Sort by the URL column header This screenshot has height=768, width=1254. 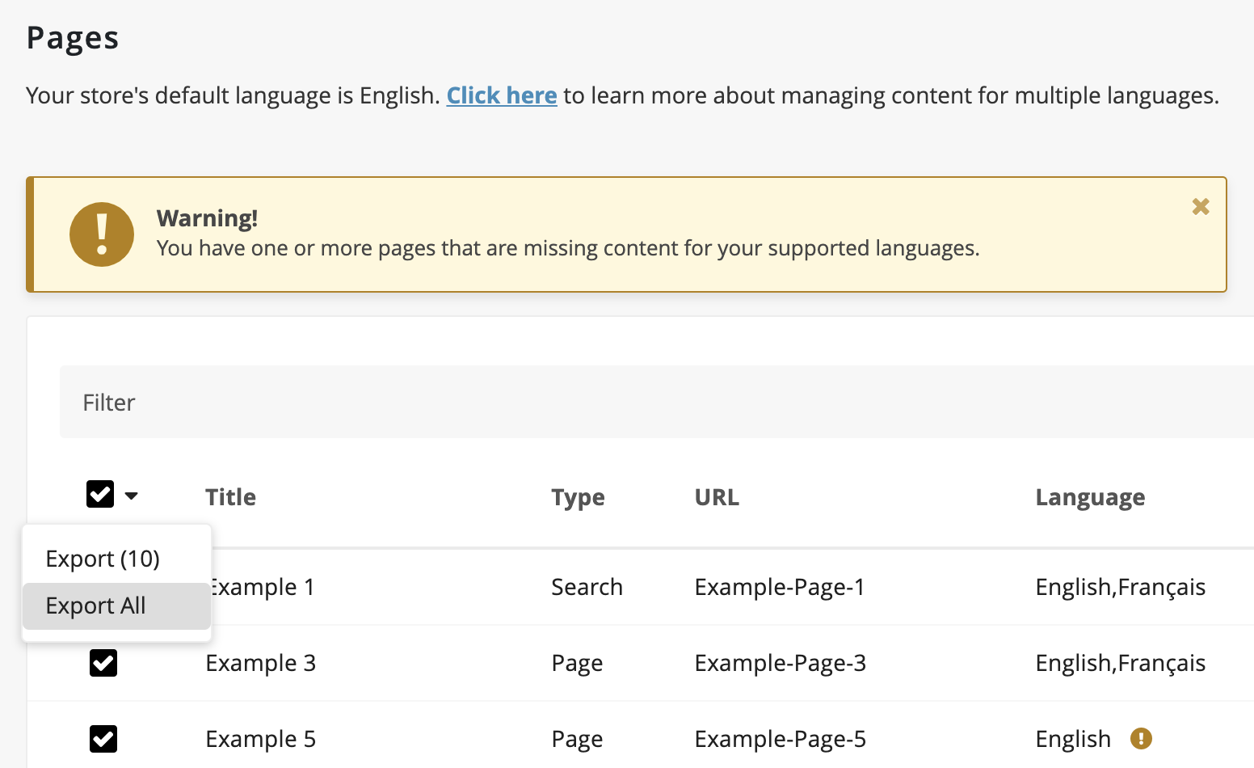coord(717,497)
